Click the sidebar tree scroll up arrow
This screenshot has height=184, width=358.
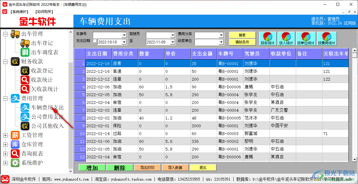pyautogui.click(x=71, y=32)
